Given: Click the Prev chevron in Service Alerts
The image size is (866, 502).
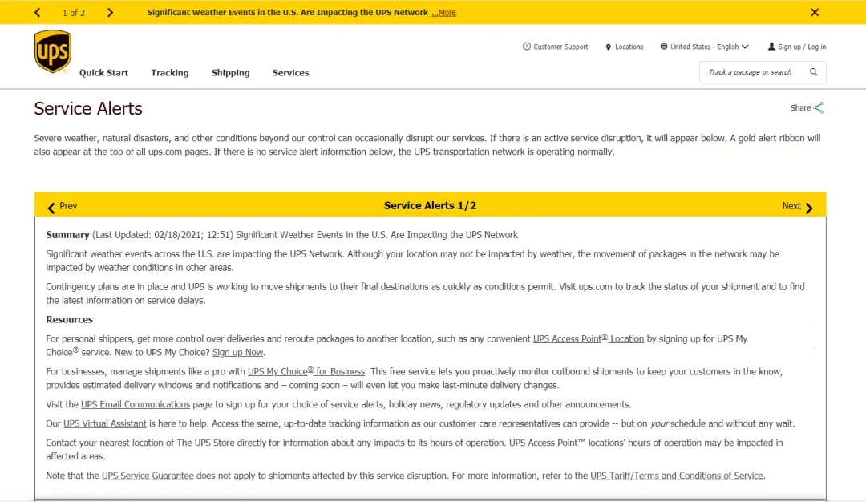Looking at the screenshot, I should (51, 208).
